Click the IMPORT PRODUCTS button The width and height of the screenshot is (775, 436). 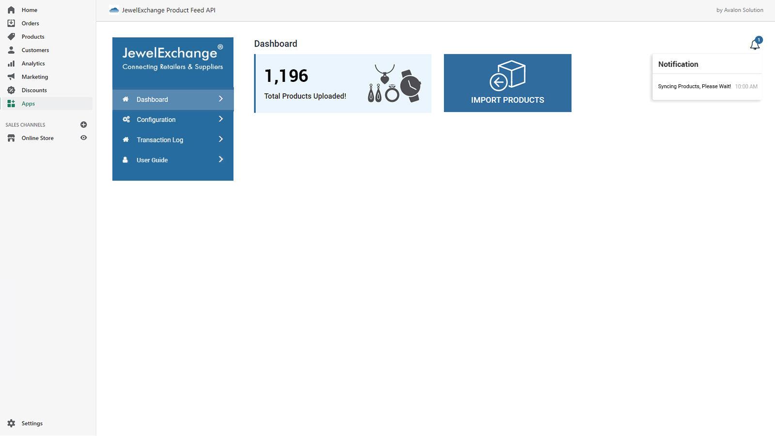507,82
